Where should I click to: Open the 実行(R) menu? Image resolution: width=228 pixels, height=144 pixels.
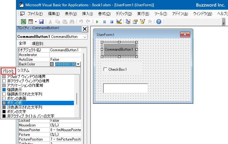143,14
